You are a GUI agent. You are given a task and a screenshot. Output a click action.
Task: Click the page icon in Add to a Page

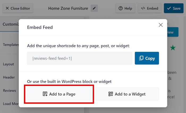click(45, 94)
